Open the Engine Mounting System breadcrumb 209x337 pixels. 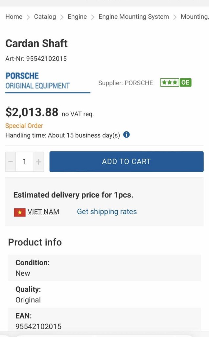[x=134, y=17]
